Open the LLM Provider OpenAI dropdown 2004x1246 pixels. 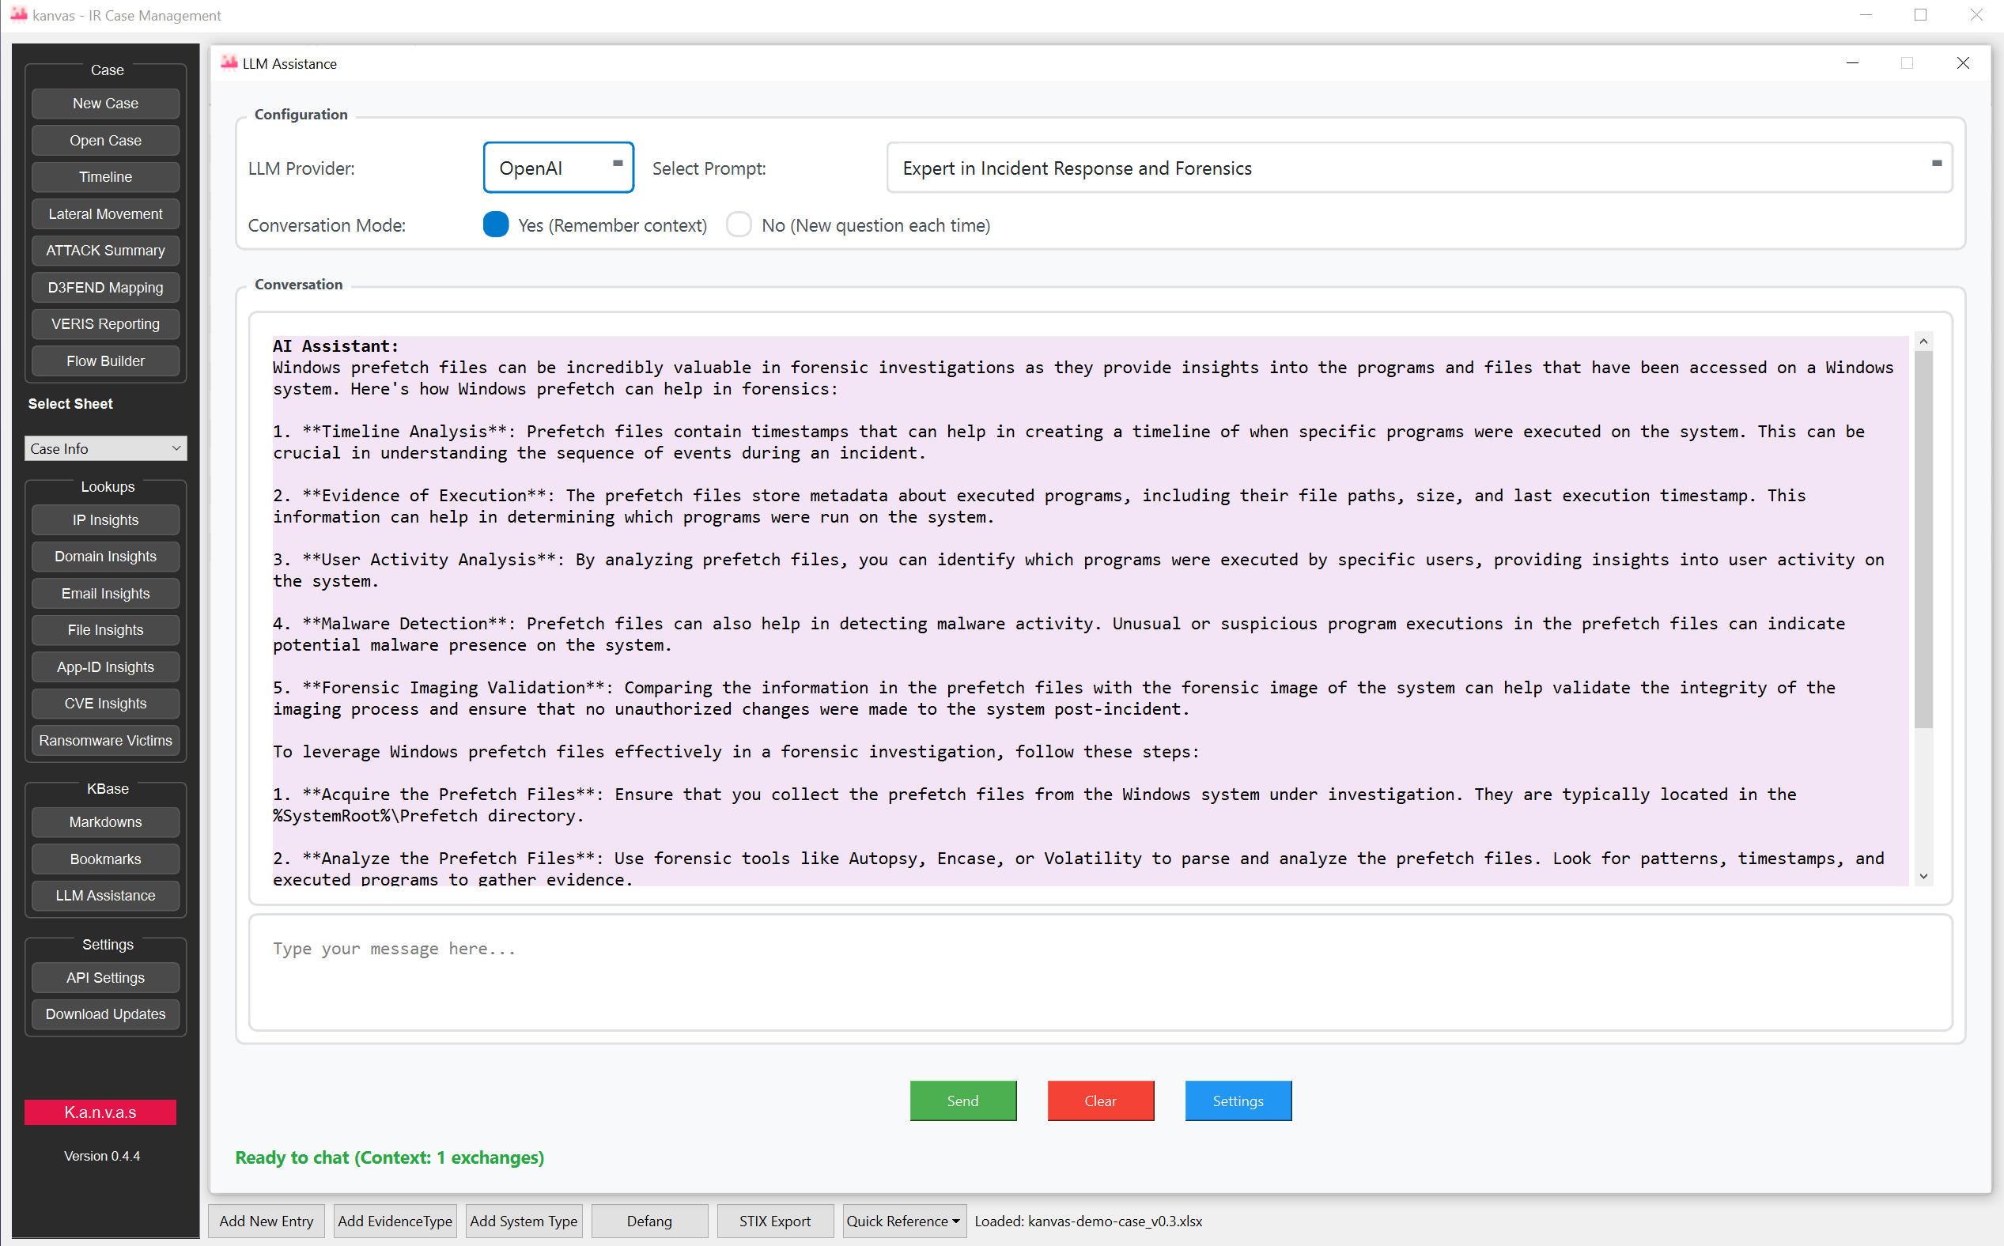[558, 168]
